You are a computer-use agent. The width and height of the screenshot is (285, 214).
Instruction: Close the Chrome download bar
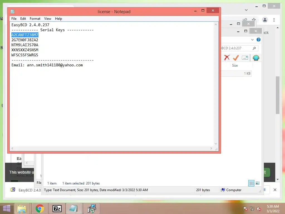coord(275,190)
